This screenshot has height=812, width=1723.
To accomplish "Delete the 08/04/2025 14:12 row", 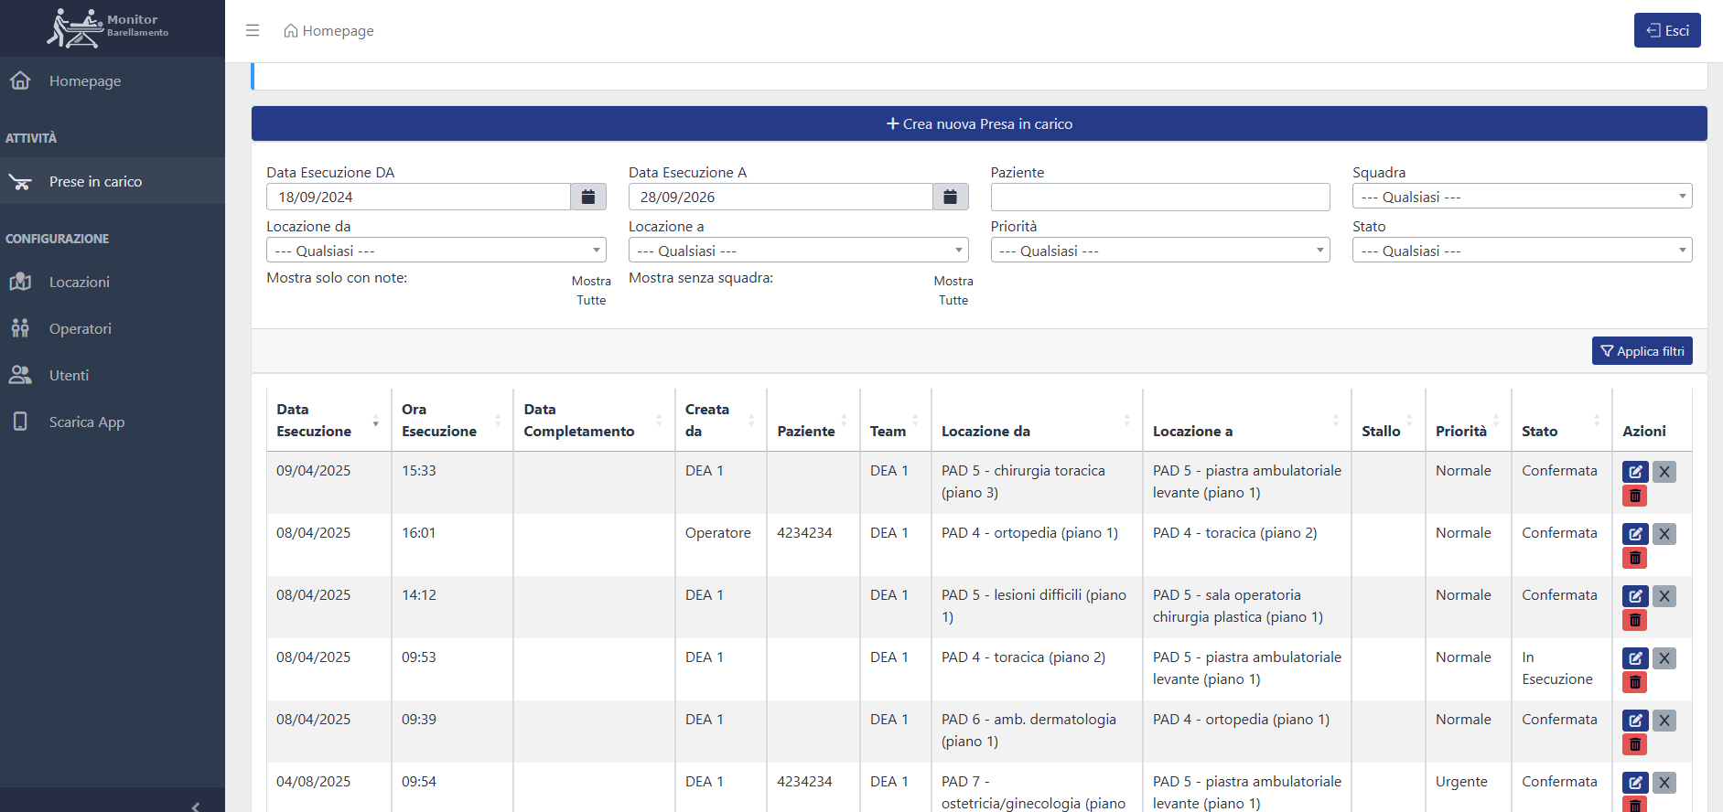I will (x=1635, y=620).
